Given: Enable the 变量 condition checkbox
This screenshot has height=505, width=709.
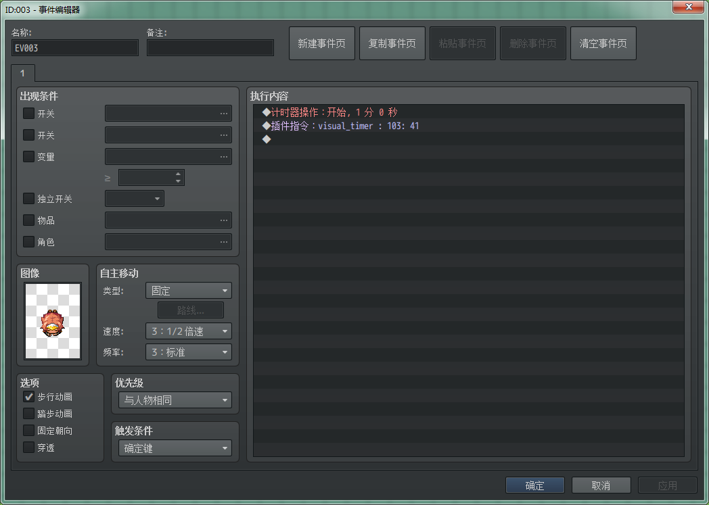Looking at the screenshot, I should (28, 156).
